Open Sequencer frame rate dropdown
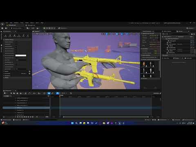The width and height of the screenshot is (196, 147). click(64, 93)
